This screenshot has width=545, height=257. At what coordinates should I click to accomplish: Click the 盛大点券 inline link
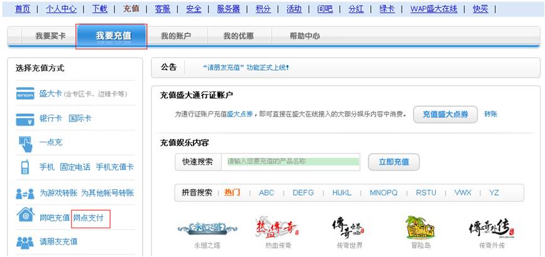tap(240, 114)
